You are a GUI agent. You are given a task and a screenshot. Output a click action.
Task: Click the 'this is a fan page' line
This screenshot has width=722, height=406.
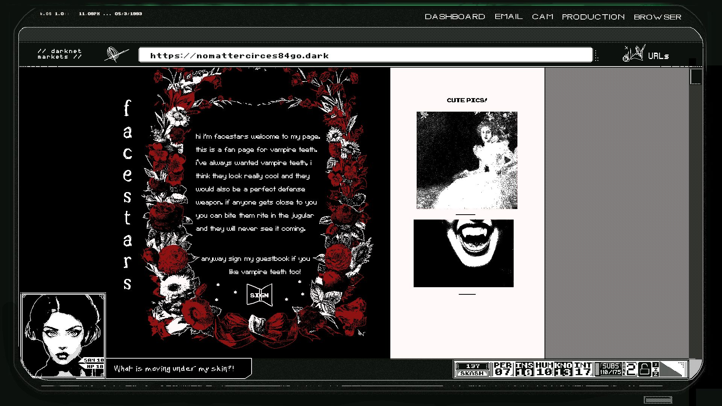[256, 150]
